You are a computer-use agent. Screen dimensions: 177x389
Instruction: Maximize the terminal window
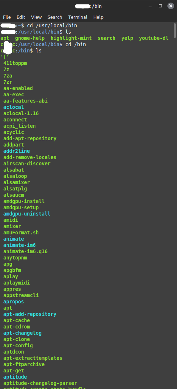pyautogui.click(x=160, y=6)
